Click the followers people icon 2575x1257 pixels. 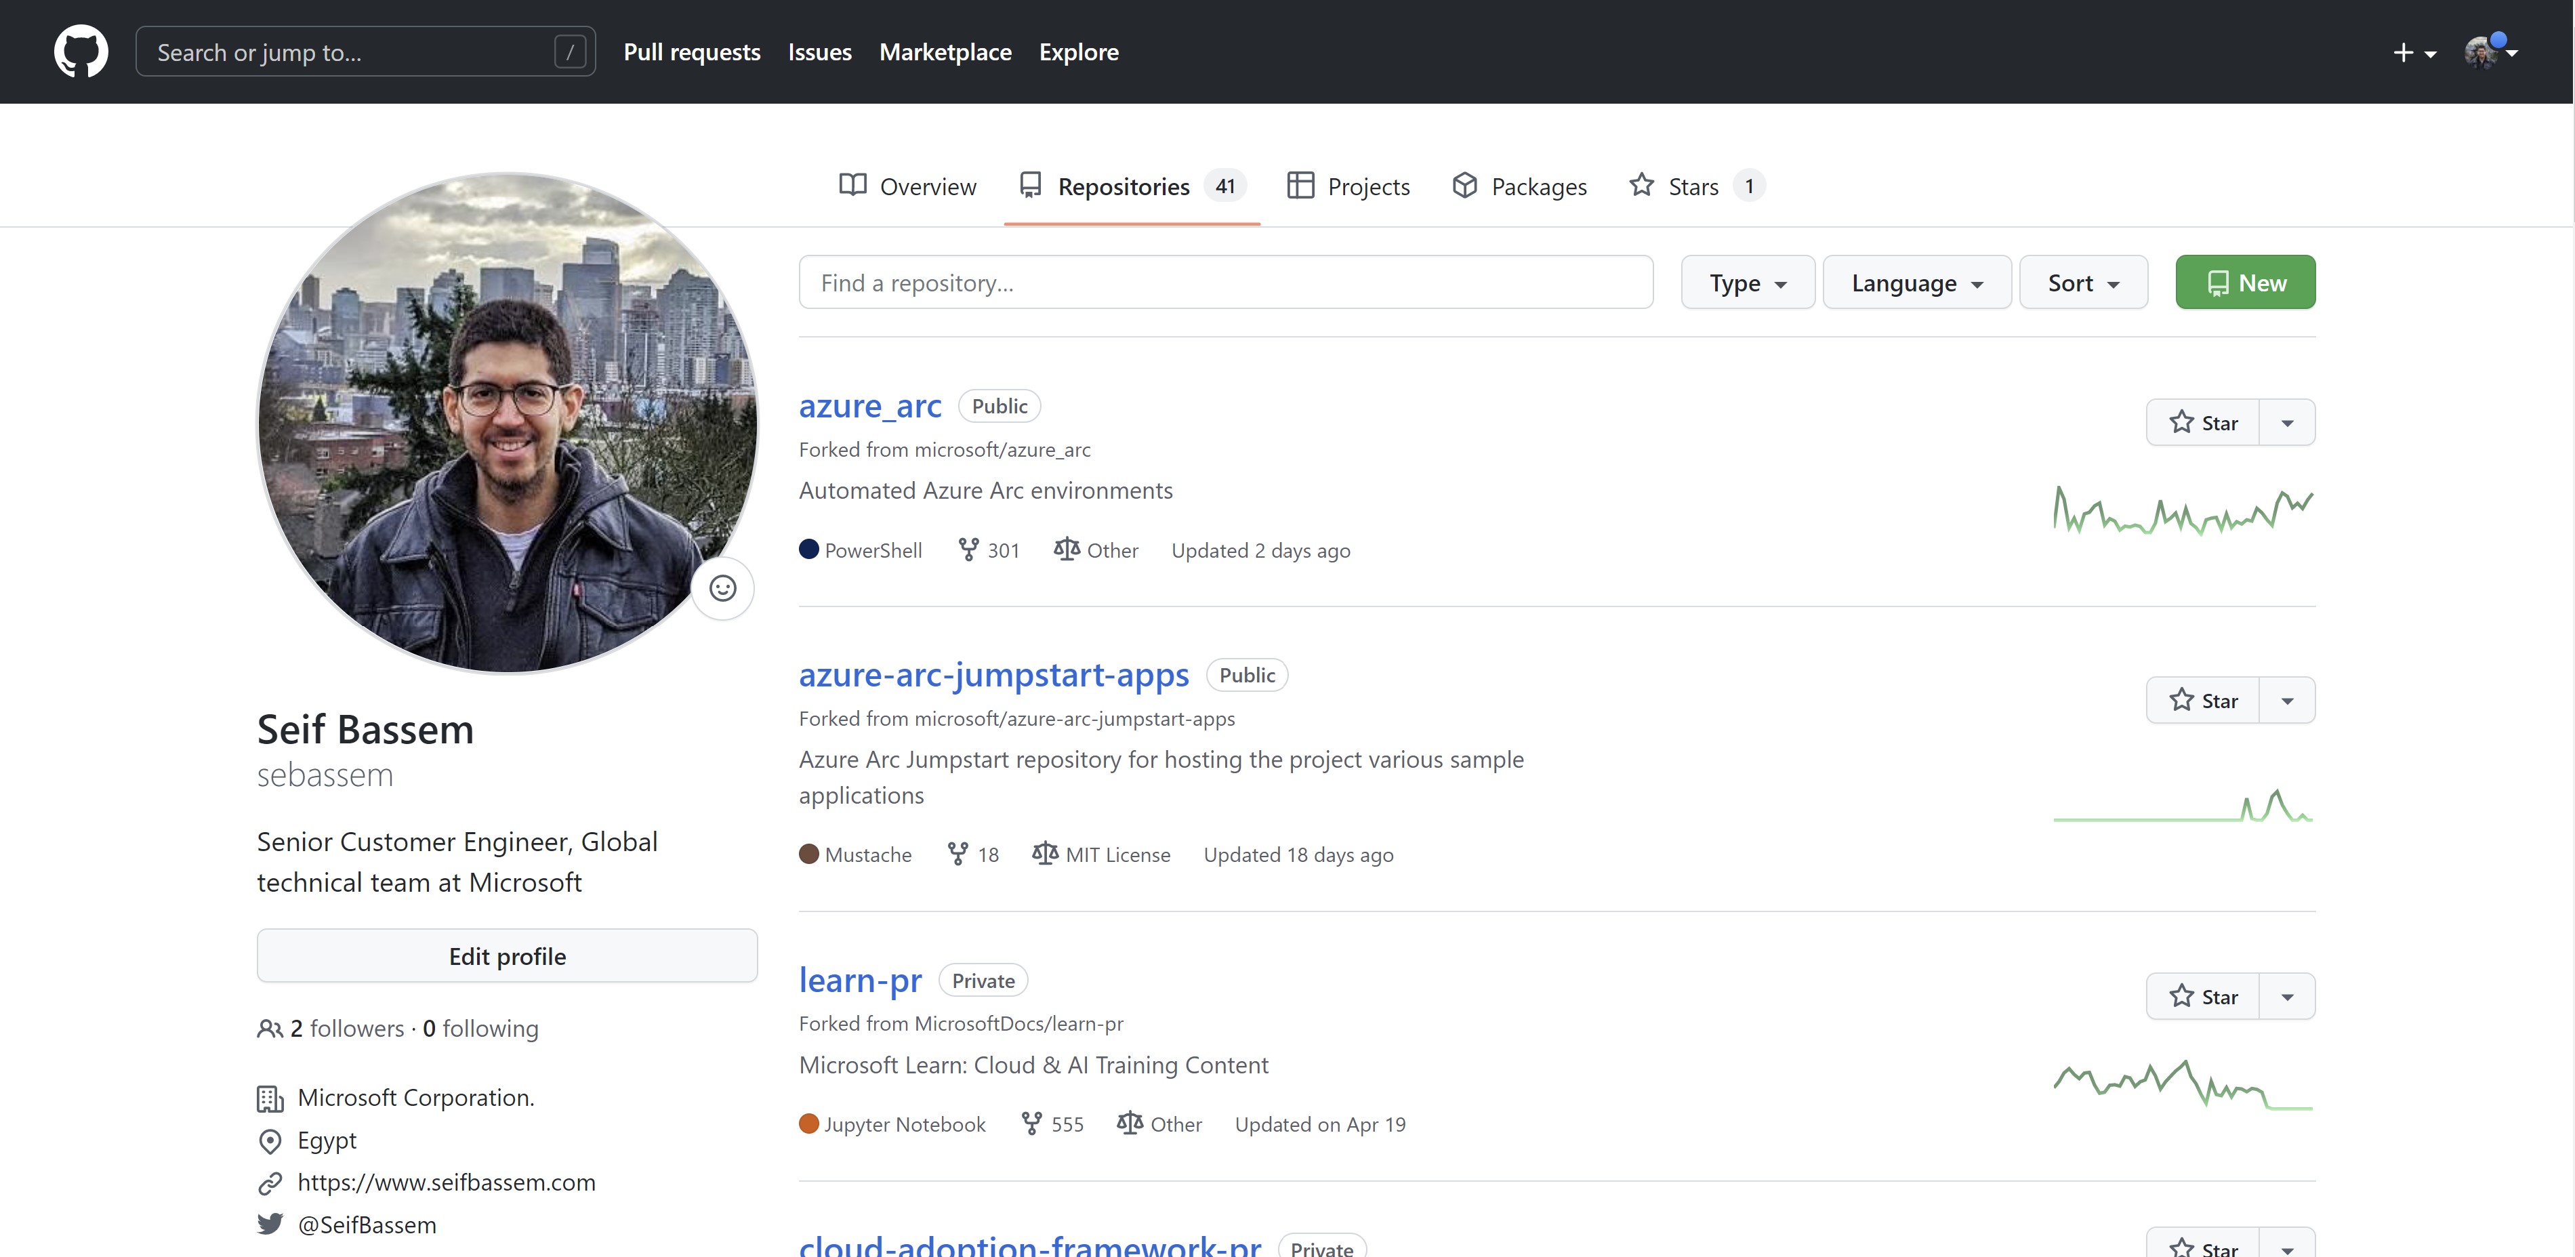(x=270, y=1028)
